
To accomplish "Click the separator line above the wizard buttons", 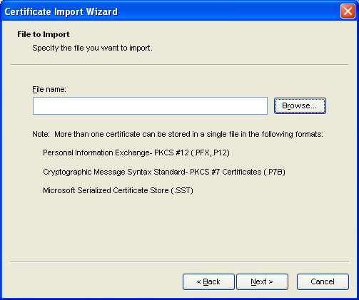I will coord(180,262).
